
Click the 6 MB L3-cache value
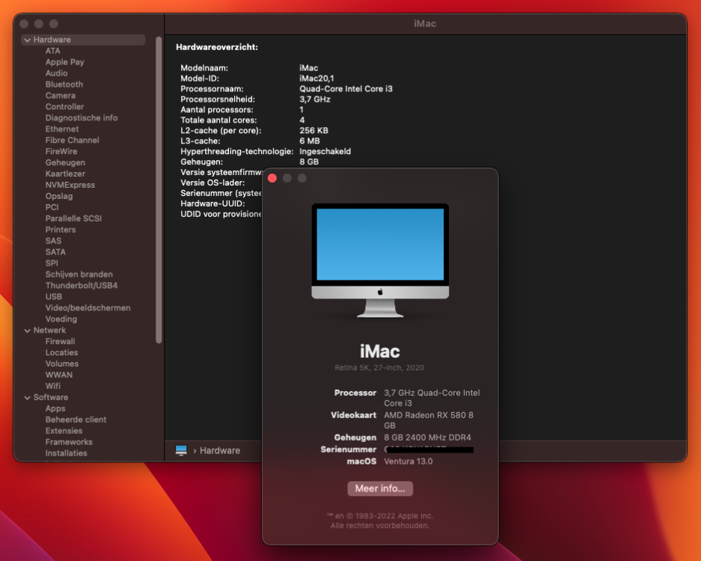coord(310,141)
